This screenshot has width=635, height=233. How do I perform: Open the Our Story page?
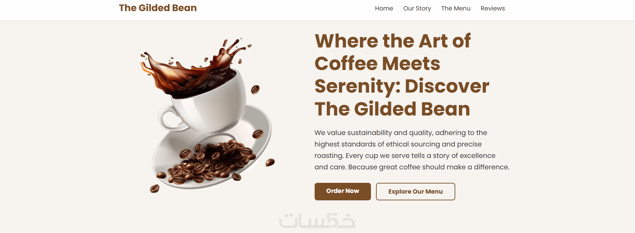(x=417, y=8)
